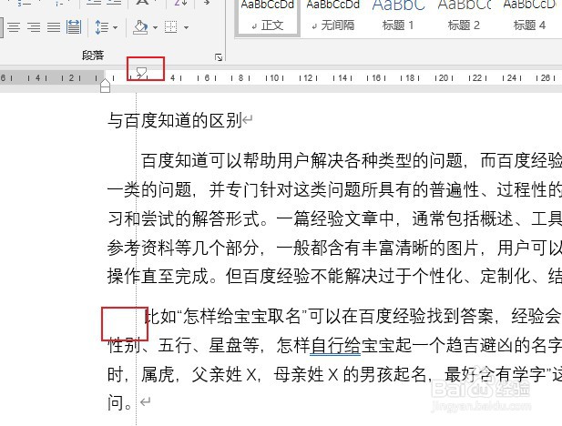Click the line and paragraph spacing icon
This screenshot has height=426, width=562.
pyautogui.click(x=102, y=27)
